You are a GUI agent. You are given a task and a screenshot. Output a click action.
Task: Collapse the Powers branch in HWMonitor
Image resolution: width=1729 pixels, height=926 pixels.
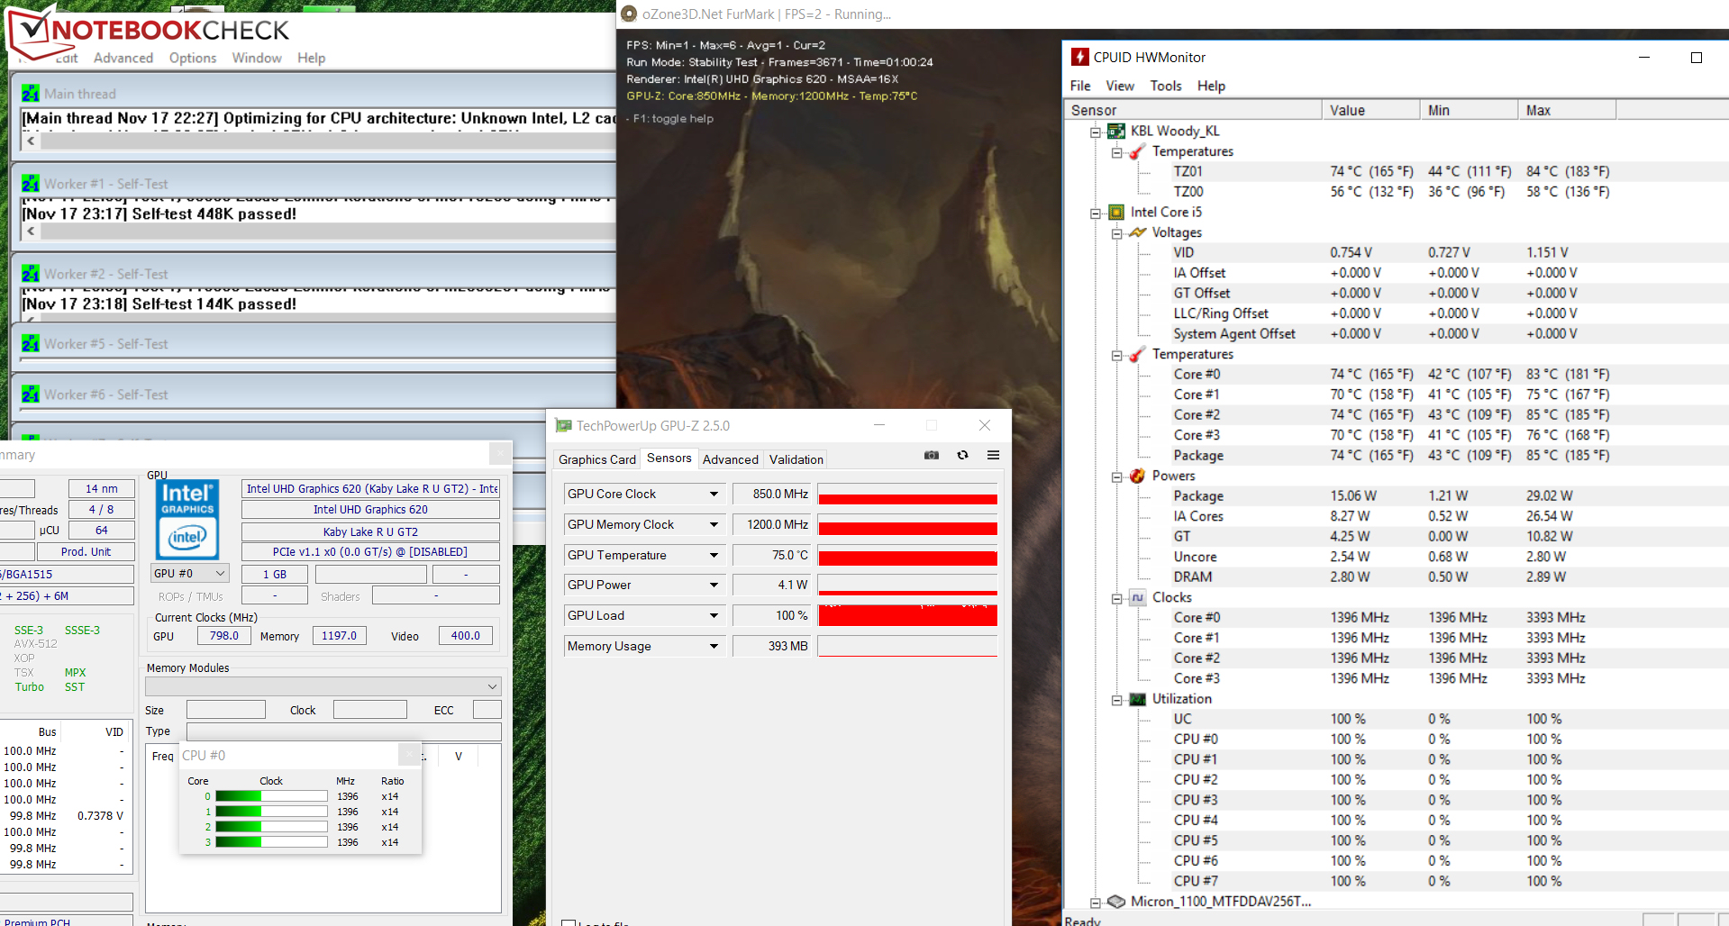point(1117,477)
